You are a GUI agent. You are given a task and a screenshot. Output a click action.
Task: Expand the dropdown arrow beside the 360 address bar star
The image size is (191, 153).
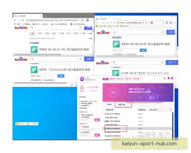coord(149,23)
